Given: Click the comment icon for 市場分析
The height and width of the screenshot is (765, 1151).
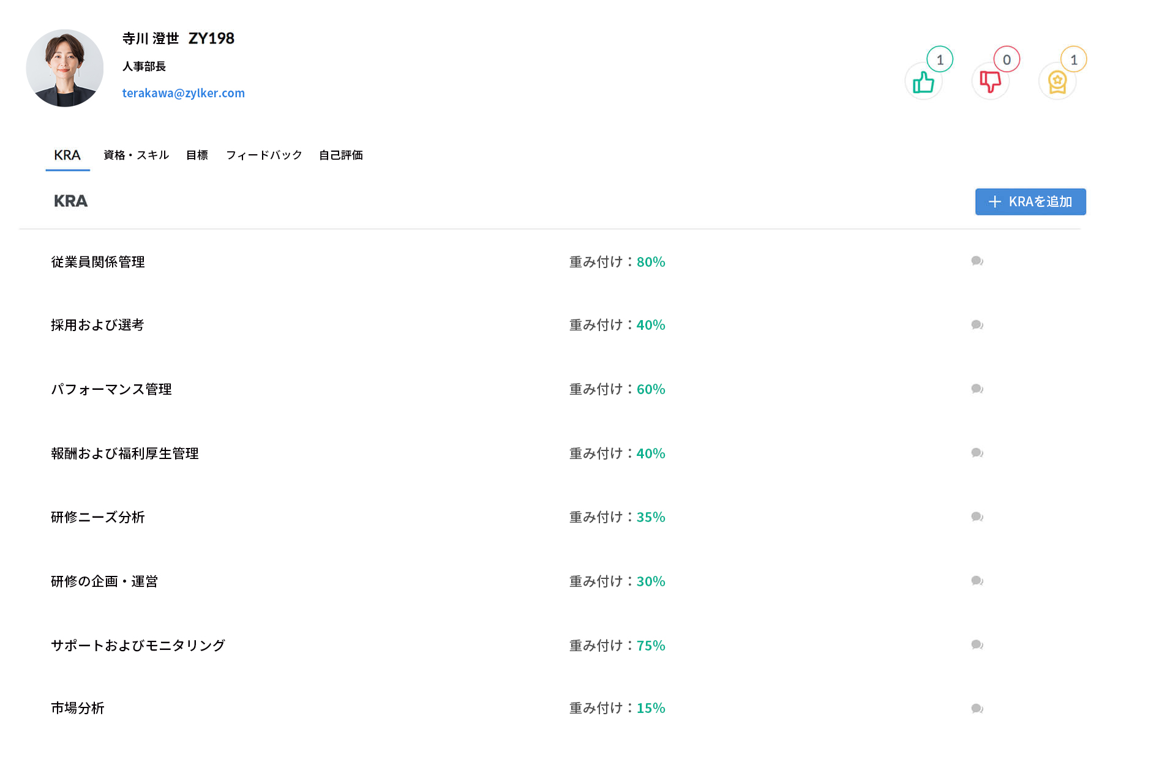Looking at the screenshot, I should (x=977, y=708).
